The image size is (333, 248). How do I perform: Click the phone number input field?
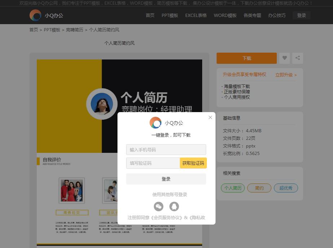[166, 150]
